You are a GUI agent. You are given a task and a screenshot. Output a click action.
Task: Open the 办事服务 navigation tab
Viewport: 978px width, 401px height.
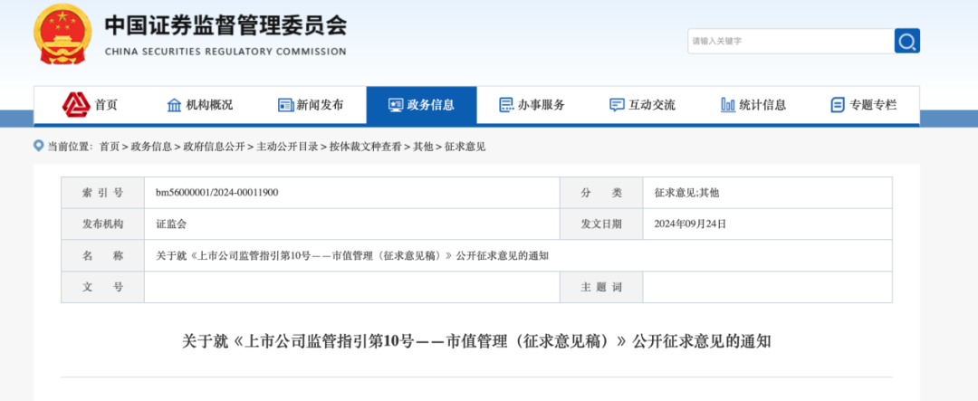(532, 105)
